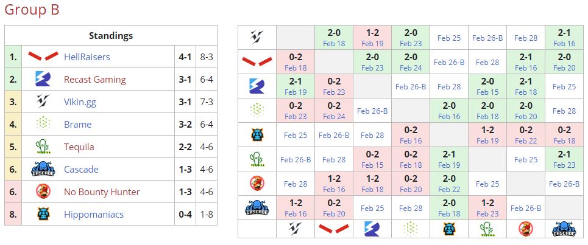588x245 pixels.
Task: Click Feb 16 date in Vikin.gg's crosstable row
Action: pos(564,44)
